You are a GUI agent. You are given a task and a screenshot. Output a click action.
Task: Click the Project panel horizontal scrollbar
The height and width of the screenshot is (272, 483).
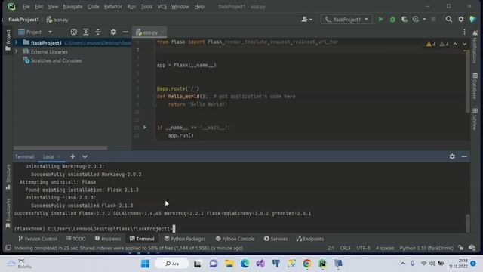pyautogui.click(x=60, y=148)
